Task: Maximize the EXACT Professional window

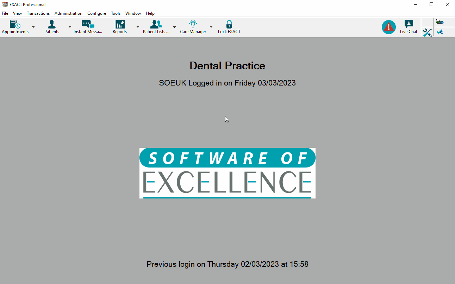Action: (431, 5)
